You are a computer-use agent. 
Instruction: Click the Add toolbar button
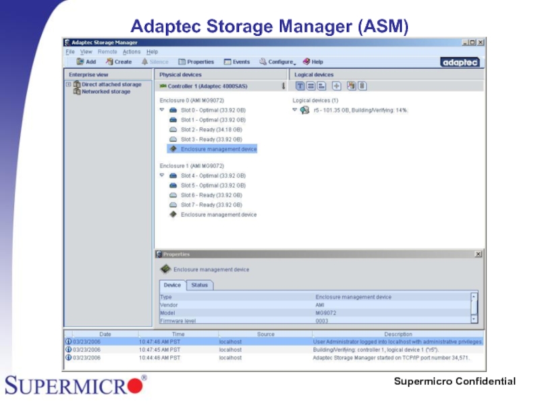86,62
